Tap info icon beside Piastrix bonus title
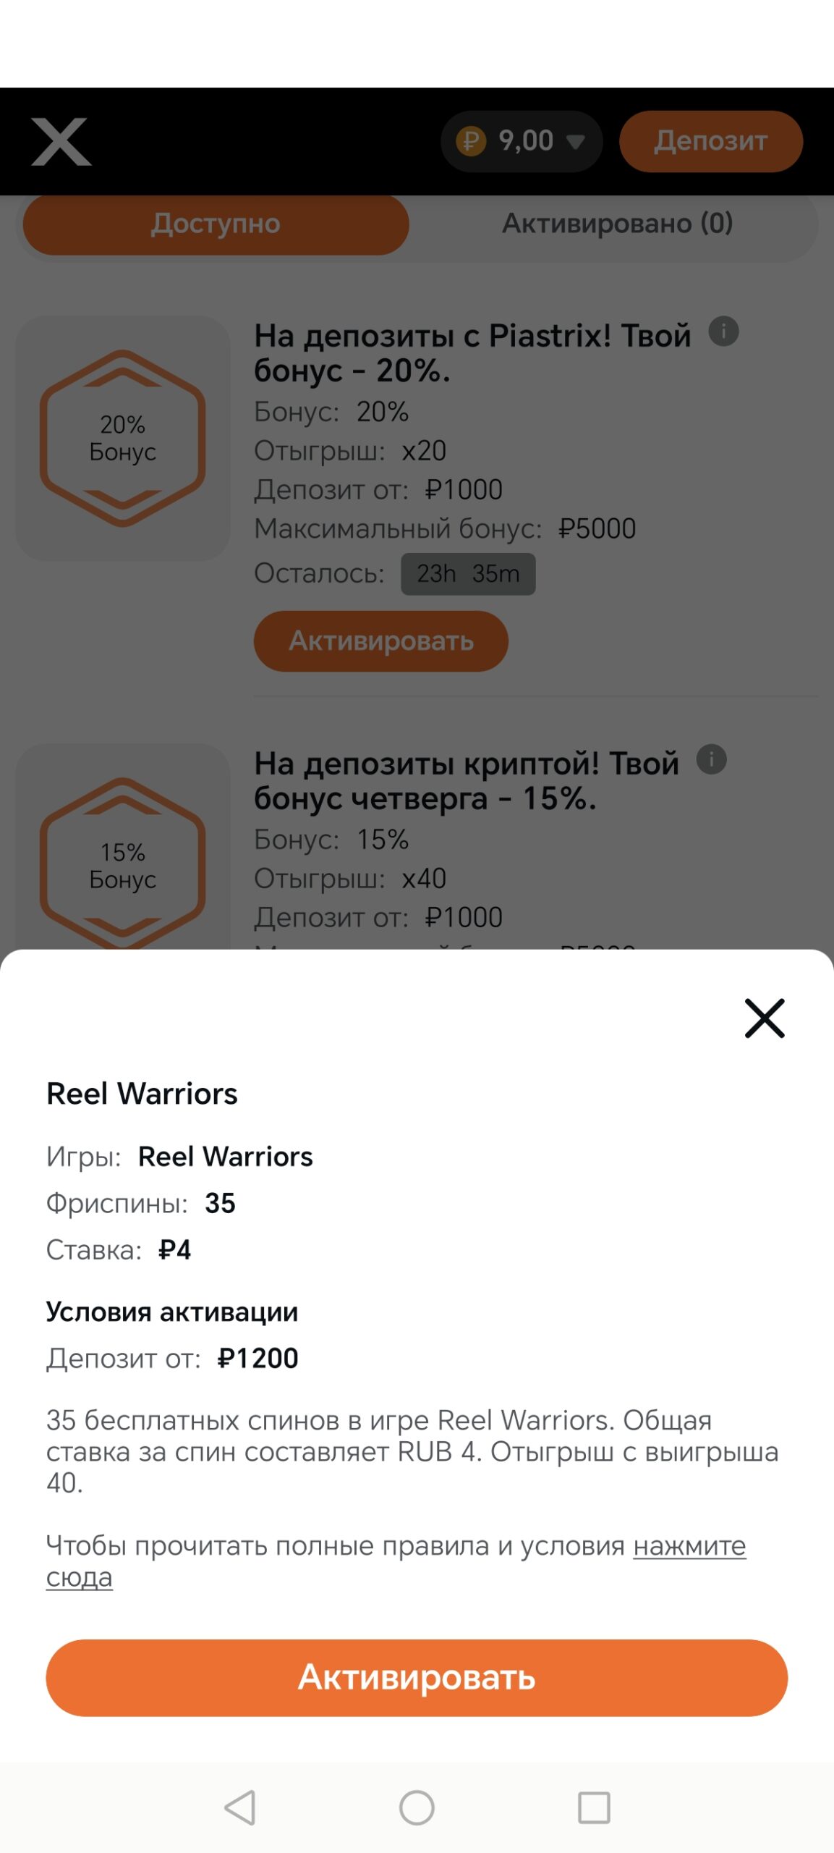The width and height of the screenshot is (834, 1853). pyautogui.click(x=723, y=332)
